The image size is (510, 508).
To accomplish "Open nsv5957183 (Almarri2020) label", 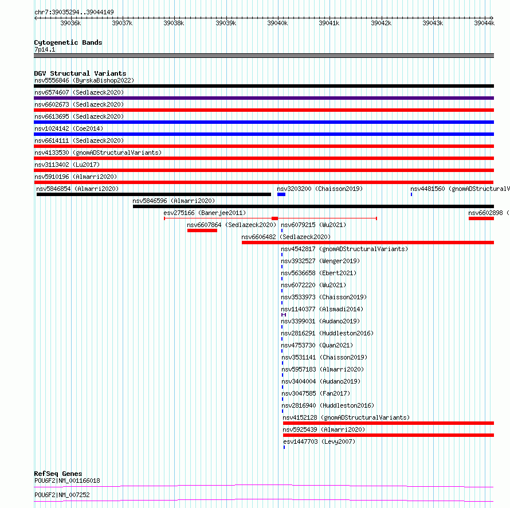I will tap(323, 369).
